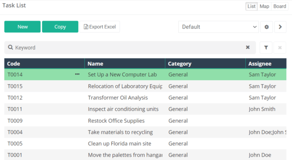Click the Name column header
This screenshot has height=160, width=292.
95,64
